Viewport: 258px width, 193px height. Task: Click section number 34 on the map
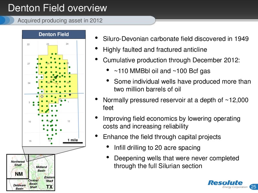[29, 83]
